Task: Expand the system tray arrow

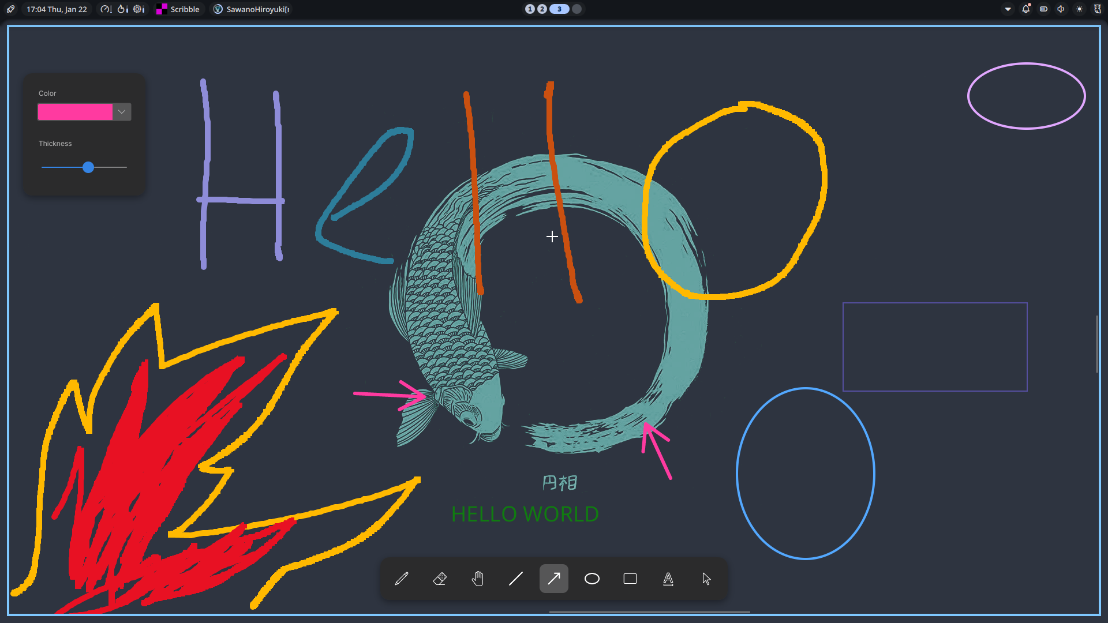Action: (1008, 9)
